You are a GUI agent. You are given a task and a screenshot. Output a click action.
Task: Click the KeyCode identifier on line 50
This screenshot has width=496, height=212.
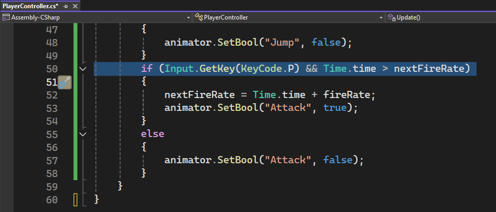pos(261,69)
